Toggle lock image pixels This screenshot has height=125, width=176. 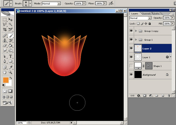tap(142, 24)
